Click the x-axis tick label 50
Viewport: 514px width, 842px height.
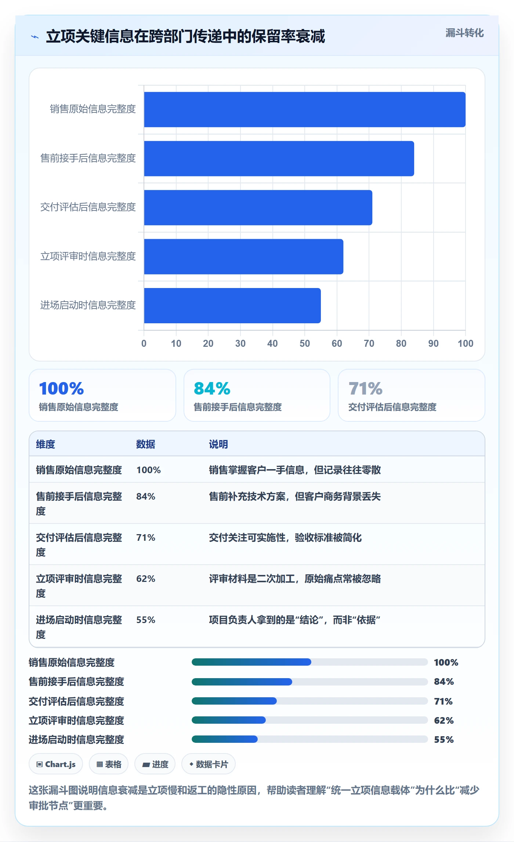305,343
